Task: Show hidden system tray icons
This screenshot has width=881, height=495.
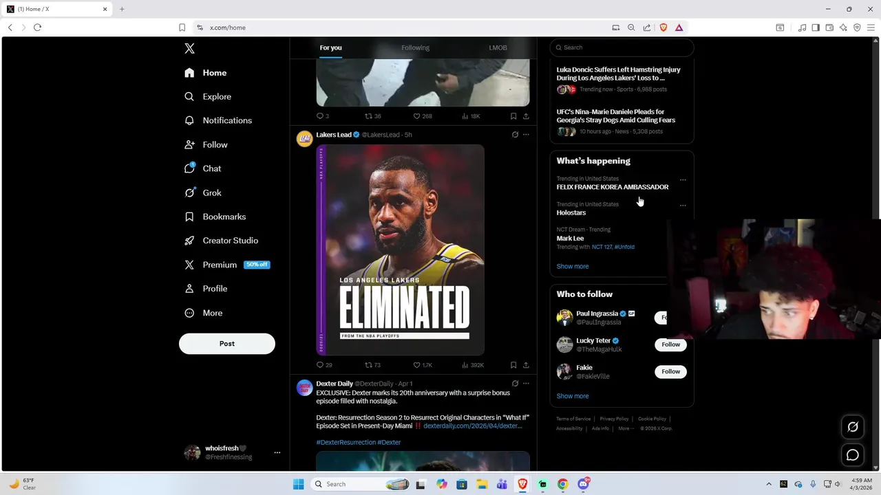Action: [x=769, y=484]
